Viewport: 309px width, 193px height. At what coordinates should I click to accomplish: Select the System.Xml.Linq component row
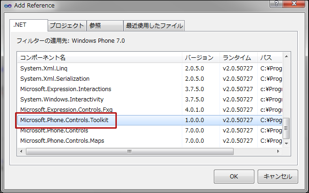(150, 69)
